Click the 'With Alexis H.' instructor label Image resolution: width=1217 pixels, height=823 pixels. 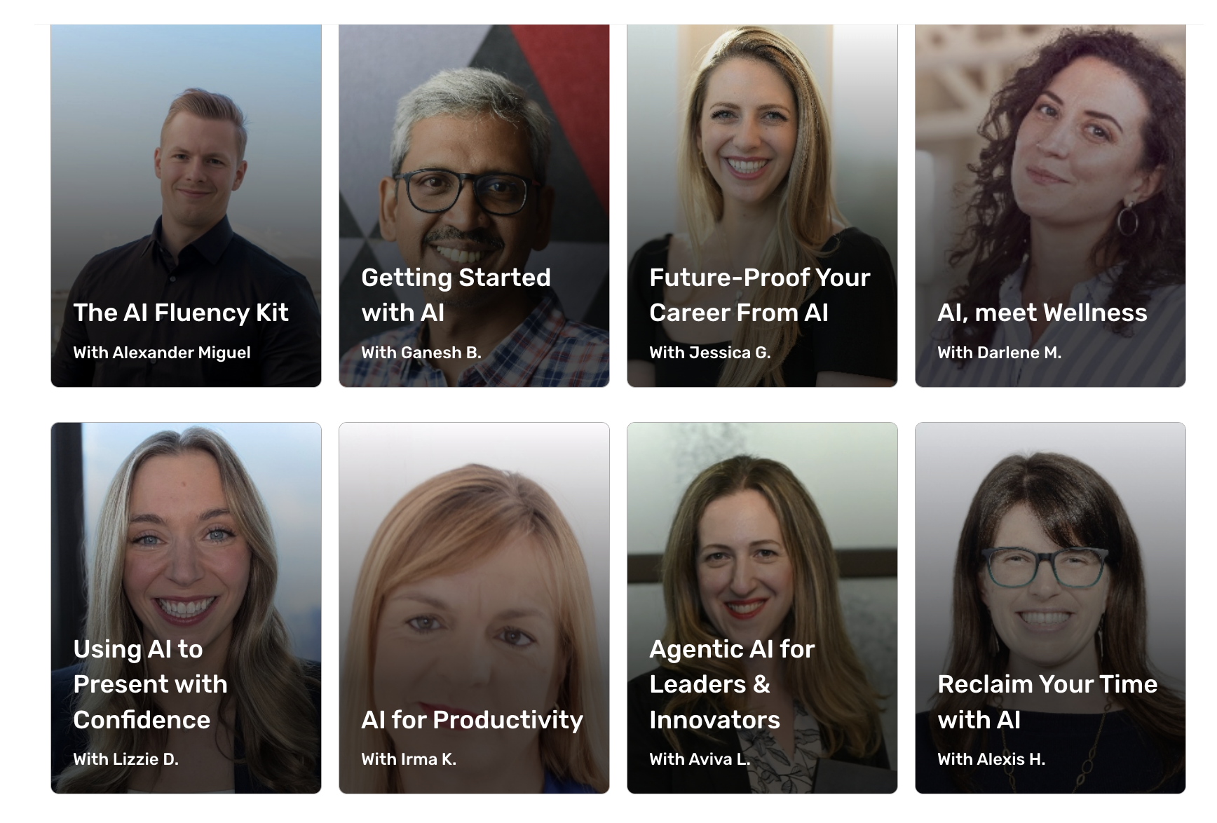(991, 759)
